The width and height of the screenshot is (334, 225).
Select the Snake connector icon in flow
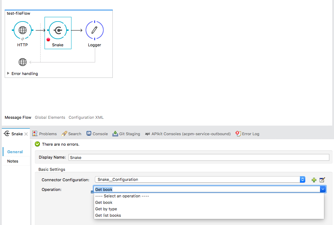(58, 31)
